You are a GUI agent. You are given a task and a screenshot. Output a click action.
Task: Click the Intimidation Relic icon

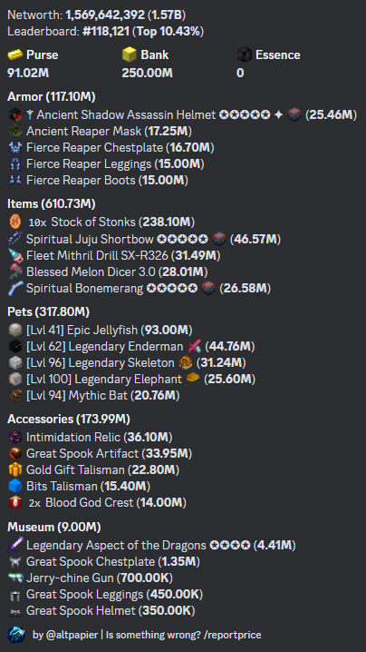(x=14, y=437)
